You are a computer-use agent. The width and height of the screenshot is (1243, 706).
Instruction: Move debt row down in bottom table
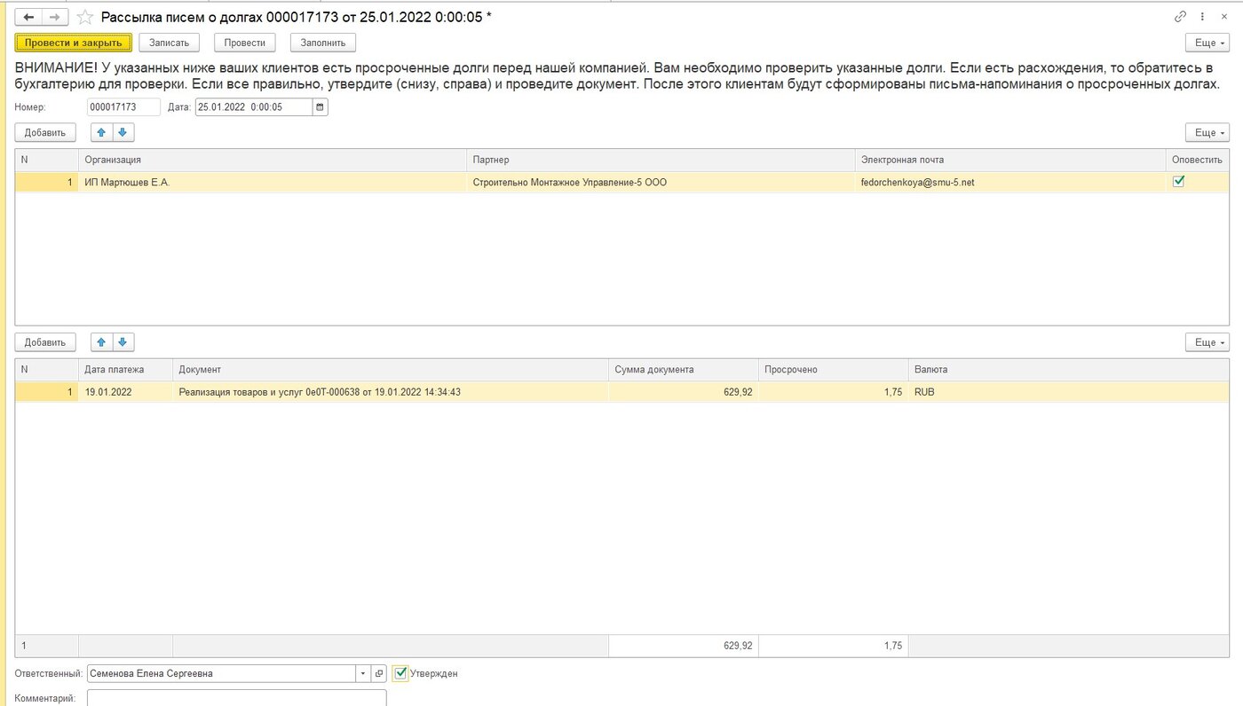click(123, 342)
